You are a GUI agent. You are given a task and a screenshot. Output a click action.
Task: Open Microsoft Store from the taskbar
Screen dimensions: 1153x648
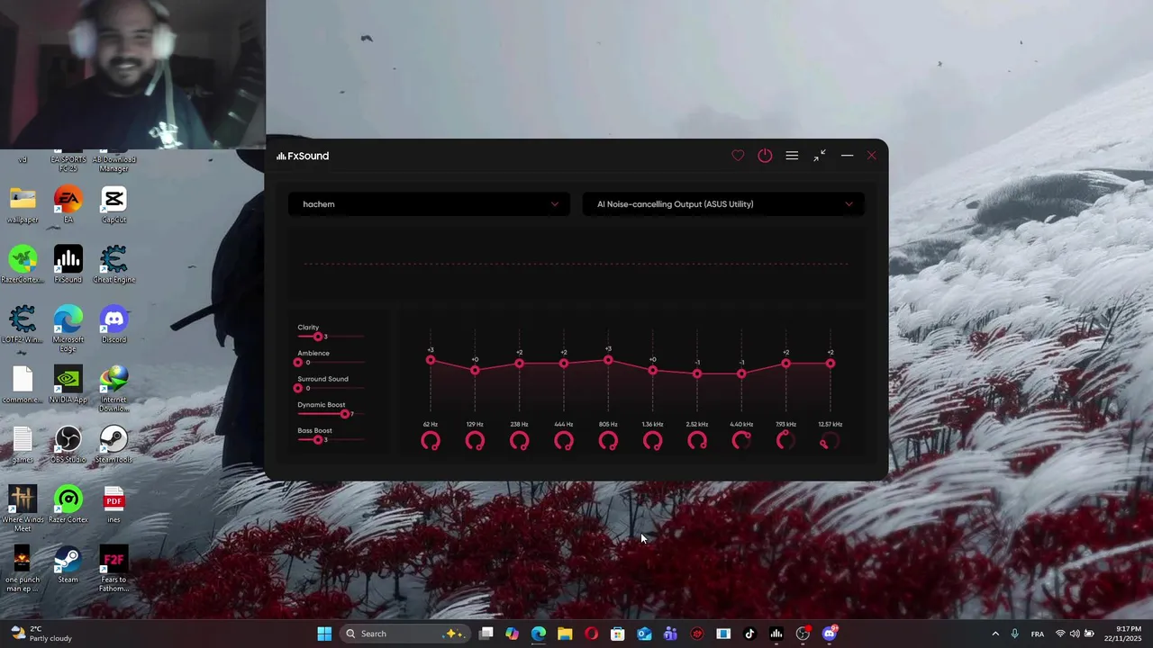[x=618, y=634]
